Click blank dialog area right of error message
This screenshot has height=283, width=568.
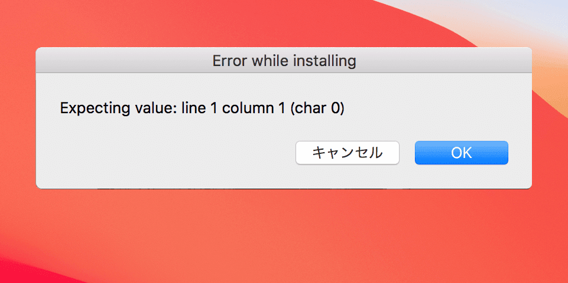437,108
